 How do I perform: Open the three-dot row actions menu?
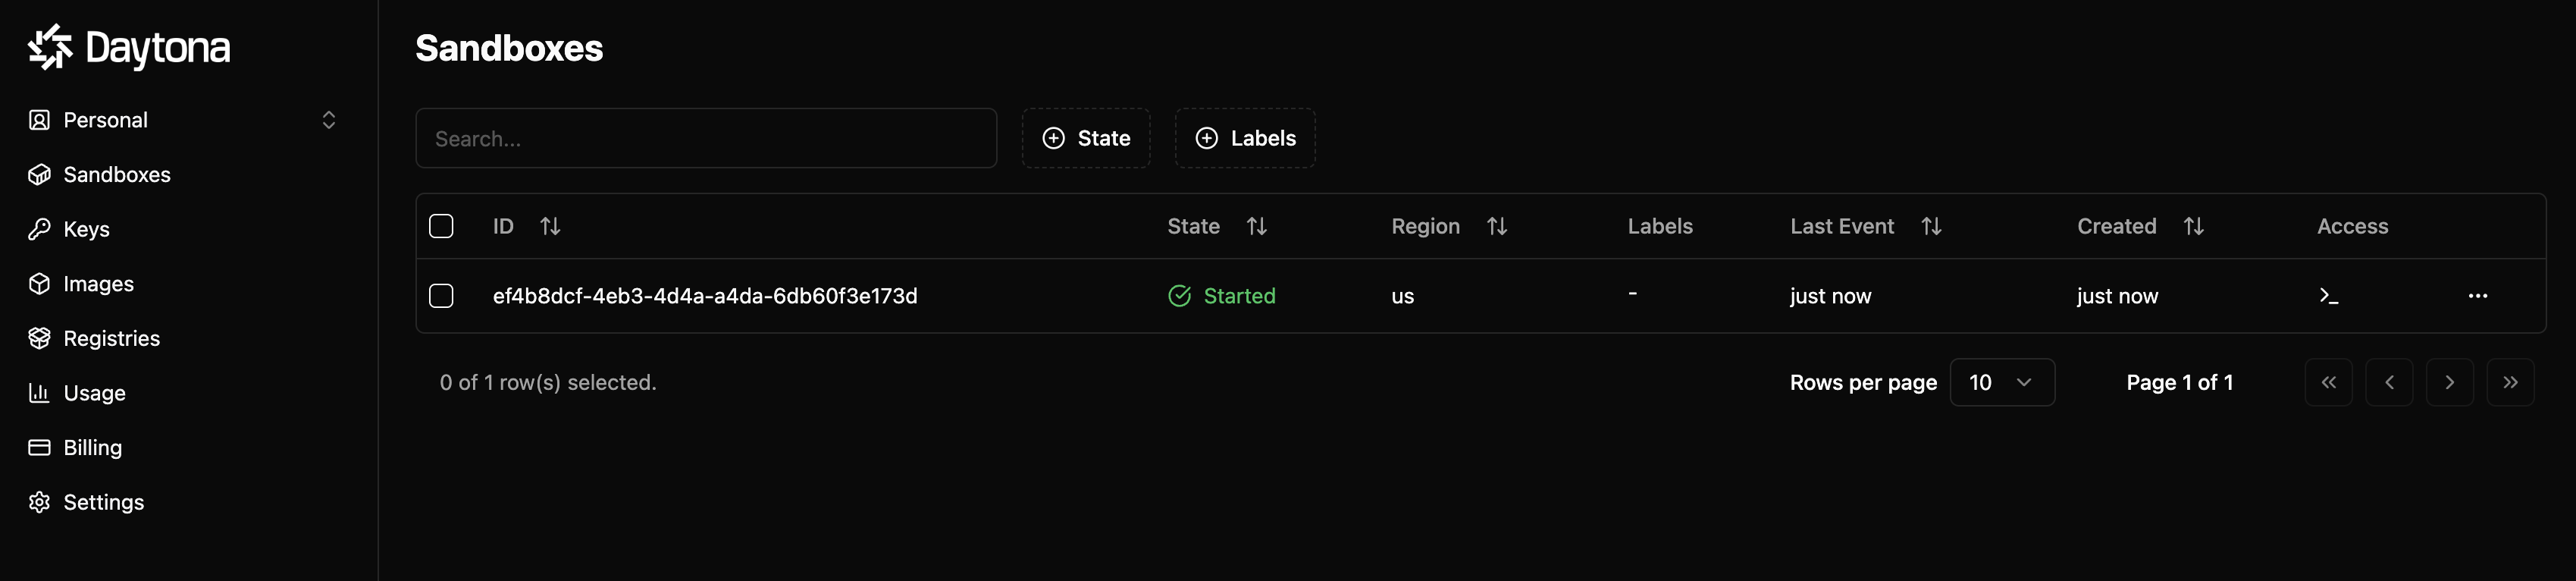pos(2477,296)
